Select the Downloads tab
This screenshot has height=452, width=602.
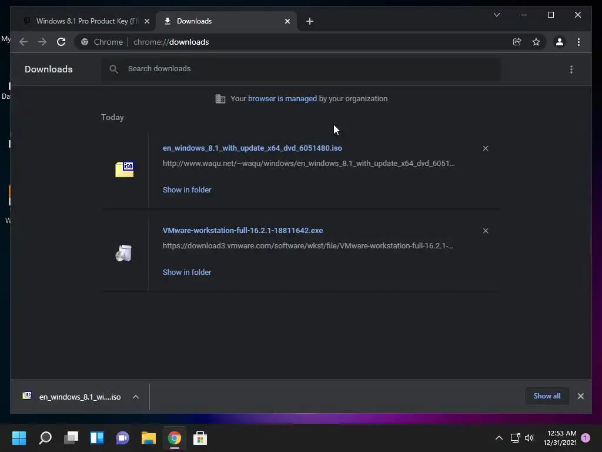pos(226,21)
